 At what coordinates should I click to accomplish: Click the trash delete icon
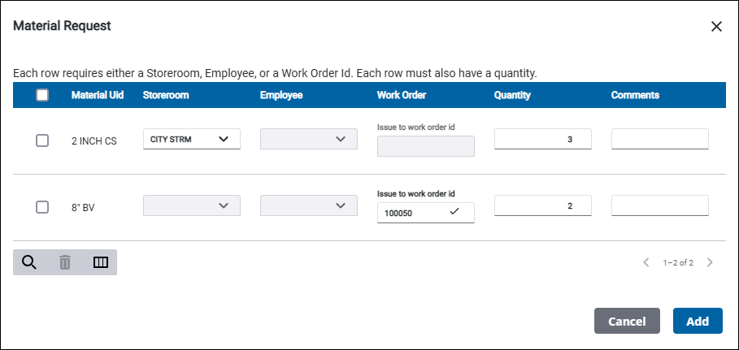click(65, 262)
